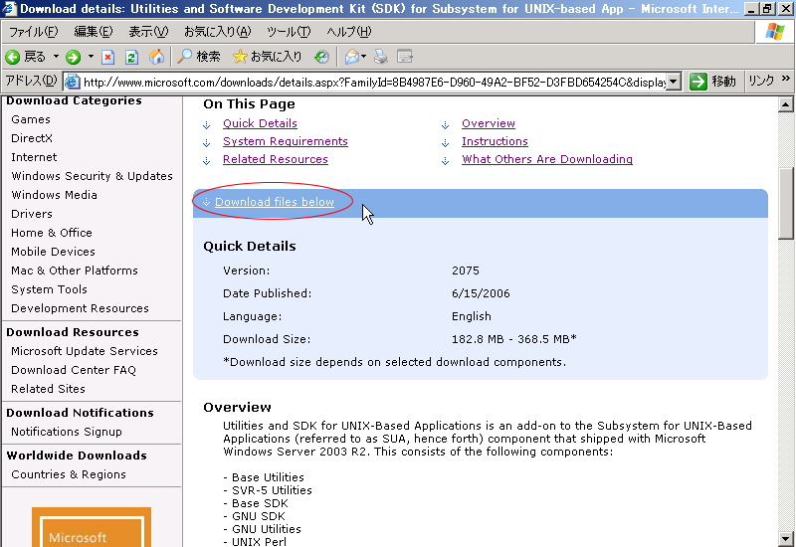Open the Drivers category
Image resolution: width=796 pixels, height=547 pixels.
(x=32, y=214)
